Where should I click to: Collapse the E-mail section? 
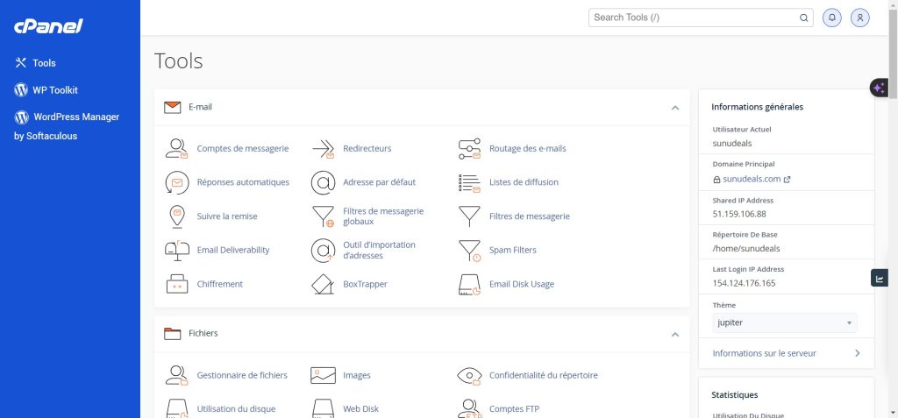674,108
